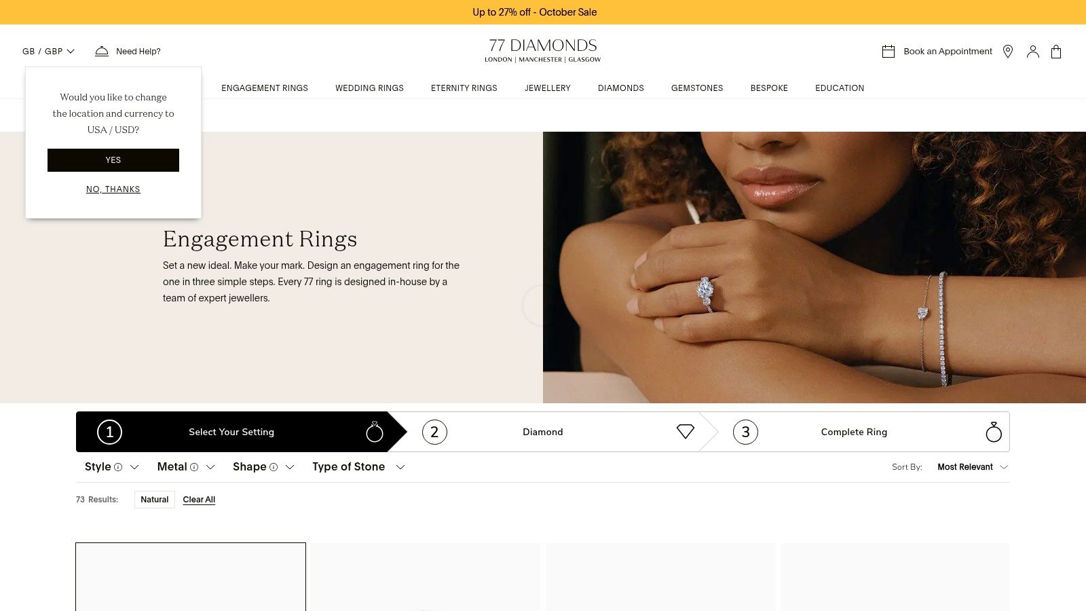Expand the Style filter dropdown
The image size is (1086, 611).
click(112, 467)
